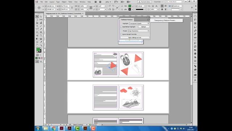Click the rotate 90 counter-clockwise icon
232x131 pixels.
[113, 6]
